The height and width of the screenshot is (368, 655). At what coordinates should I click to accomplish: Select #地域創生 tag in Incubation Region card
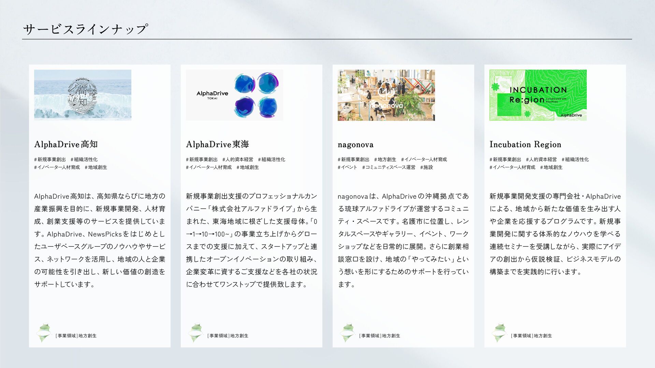click(x=551, y=167)
